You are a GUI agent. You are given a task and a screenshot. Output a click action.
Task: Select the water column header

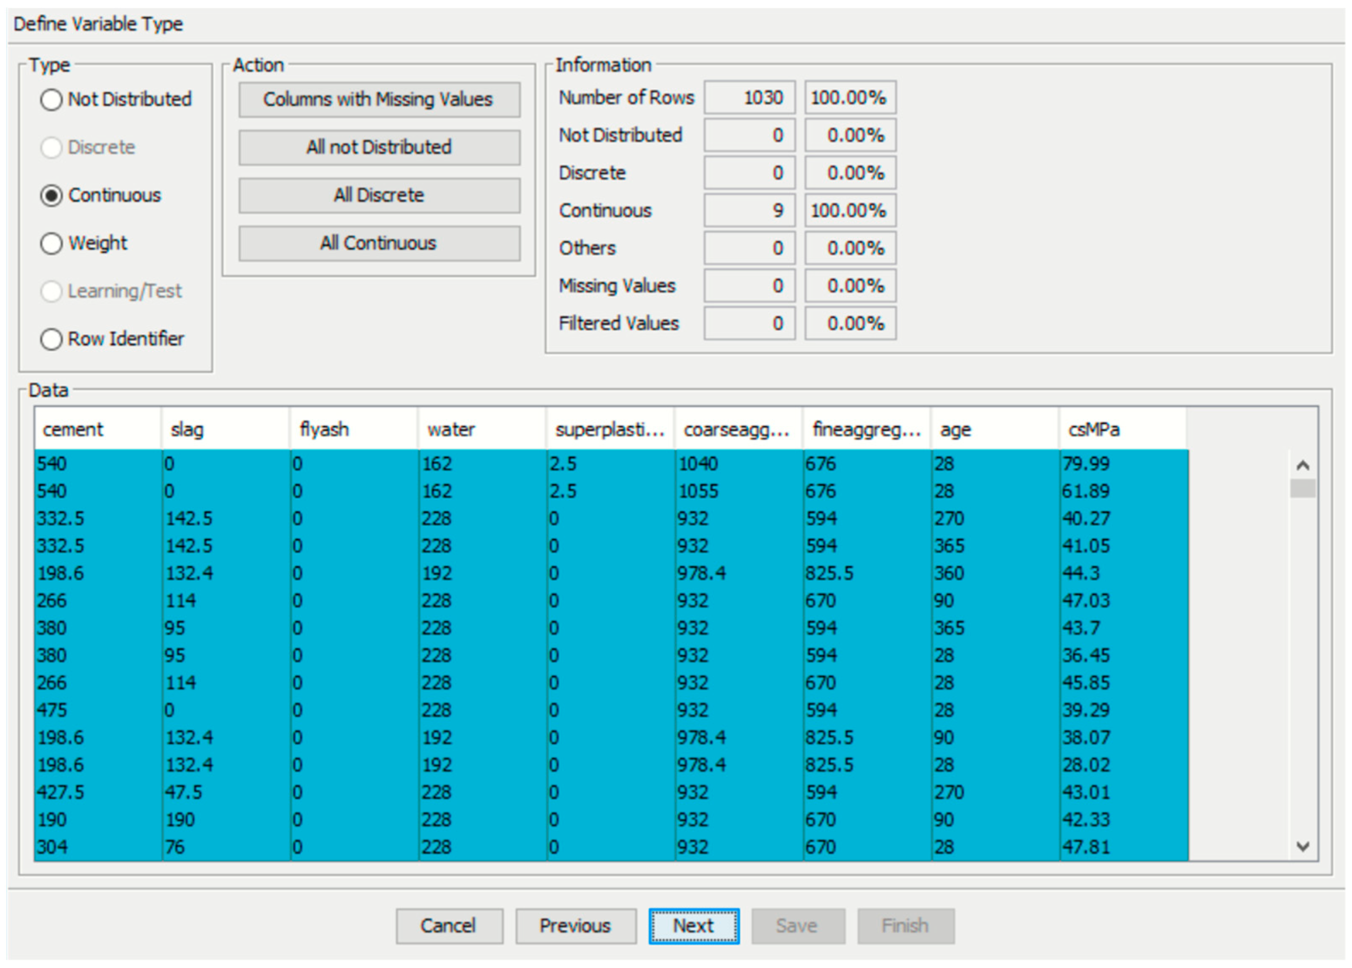(x=481, y=429)
